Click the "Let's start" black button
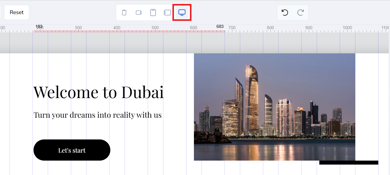Screen dimensions: 390x175 click(72, 150)
